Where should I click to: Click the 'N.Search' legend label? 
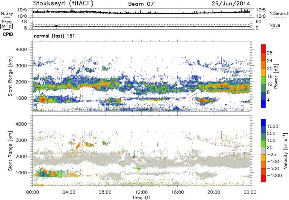(279, 13)
